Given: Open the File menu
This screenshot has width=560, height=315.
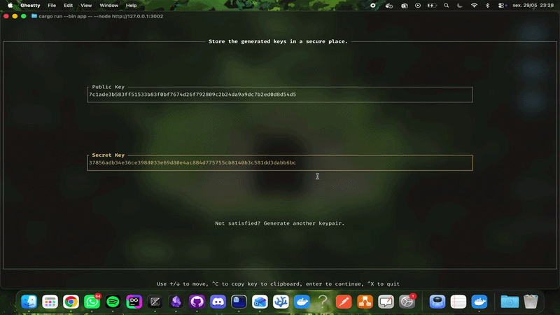Looking at the screenshot, I should tap(52, 6).
